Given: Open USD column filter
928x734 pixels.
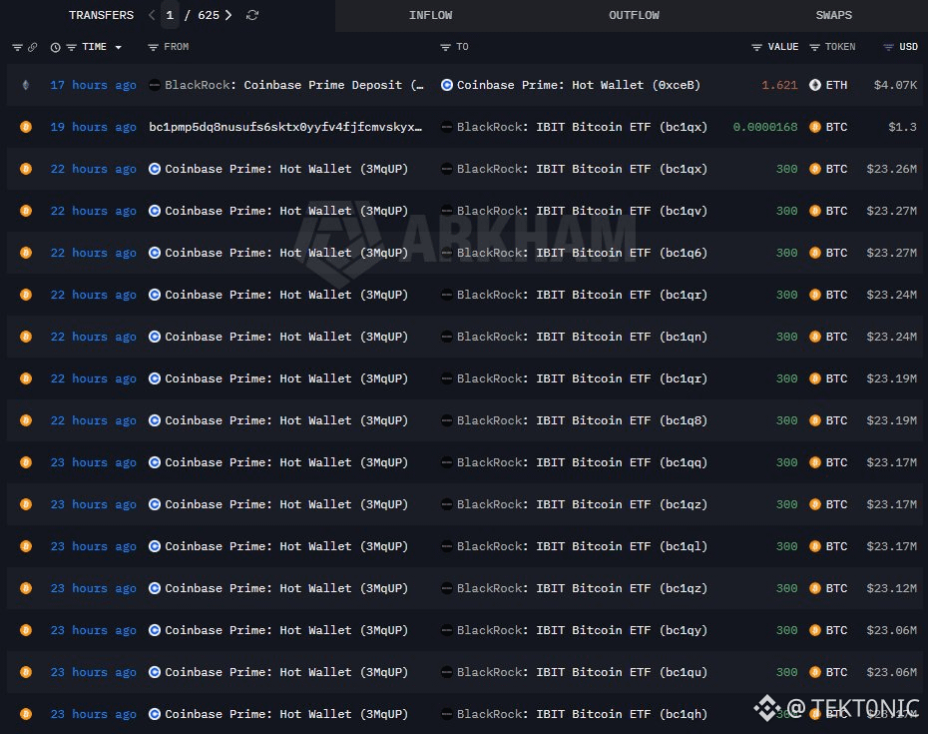Looking at the screenshot, I should [x=888, y=47].
